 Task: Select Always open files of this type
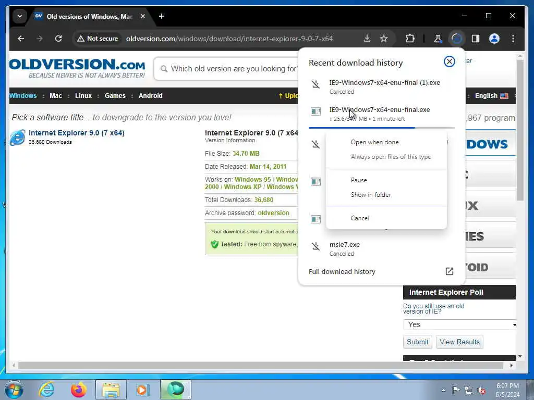tap(391, 157)
